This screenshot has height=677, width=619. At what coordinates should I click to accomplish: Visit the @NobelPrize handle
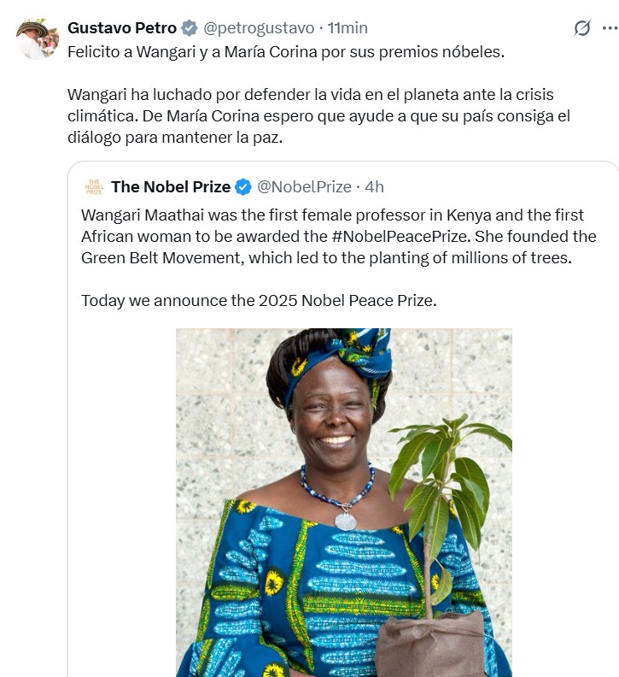point(304,186)
